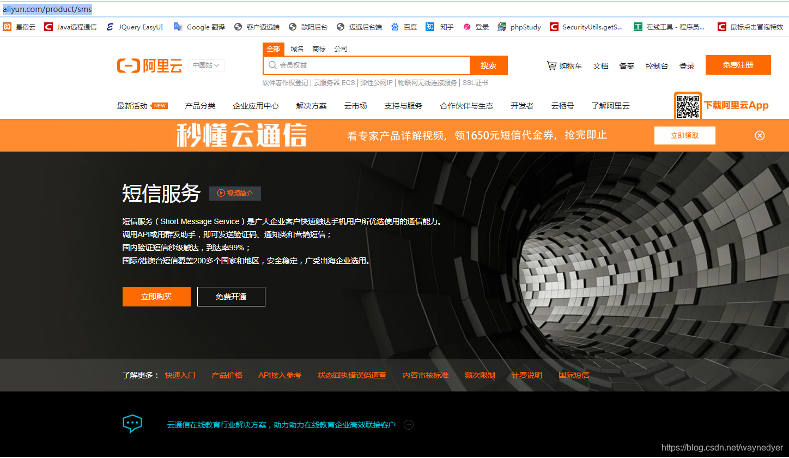The height and width of the screenshot is (458, 789).
Task: Click the 立即领取 banner button
Action: click(685, 135)
